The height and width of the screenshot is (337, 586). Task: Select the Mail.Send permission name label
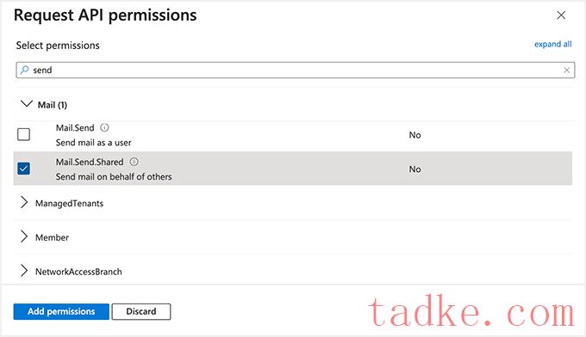tap(75, 128)
